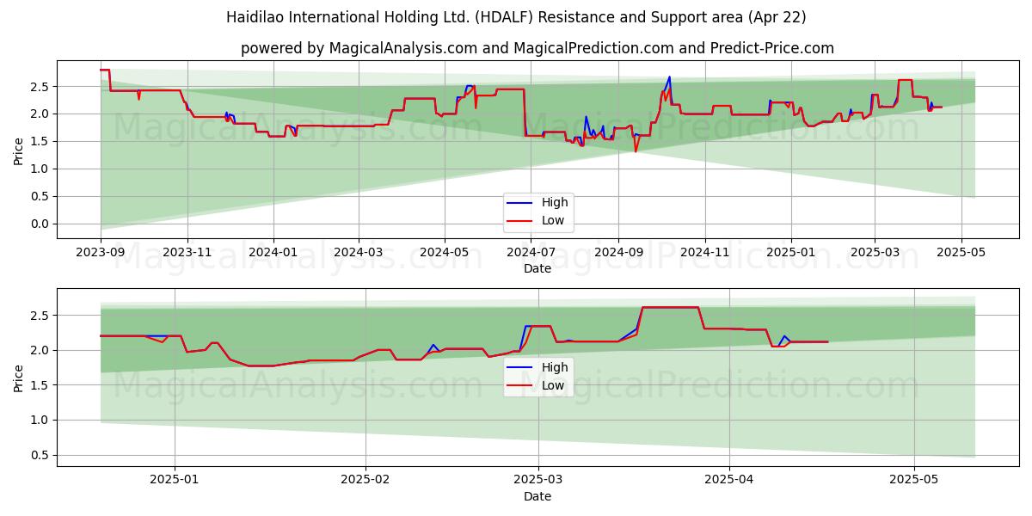The image size is (1032, 516).
Task: Click the 'Price' y-axis label of lower chart
Action: pyautogui.click(x=18, y=378)
